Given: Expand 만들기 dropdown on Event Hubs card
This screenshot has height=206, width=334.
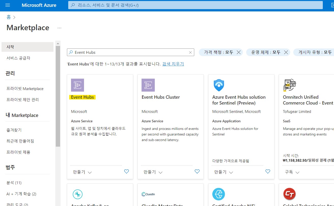Looking at the screenshot, I should pyautogui.click(x=82, y=172).
